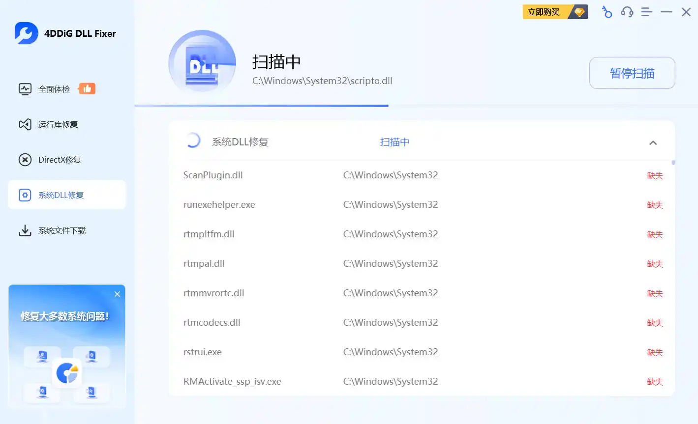Viewport: 698px width, 424px height.
Task: Click rtmpal.dll file name
Action: point(204,264)
